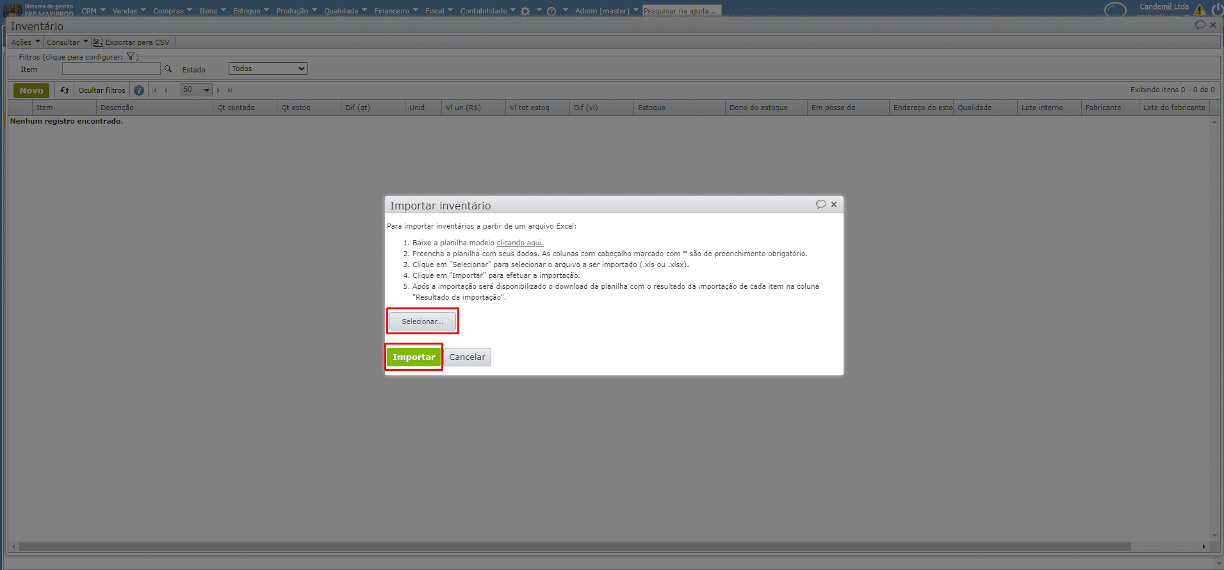Open the Itens menu
The width and height of the screenshot is (1224, 570).
click(212, 11)
